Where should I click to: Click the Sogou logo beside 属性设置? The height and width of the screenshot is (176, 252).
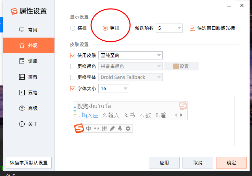[14, 11]
